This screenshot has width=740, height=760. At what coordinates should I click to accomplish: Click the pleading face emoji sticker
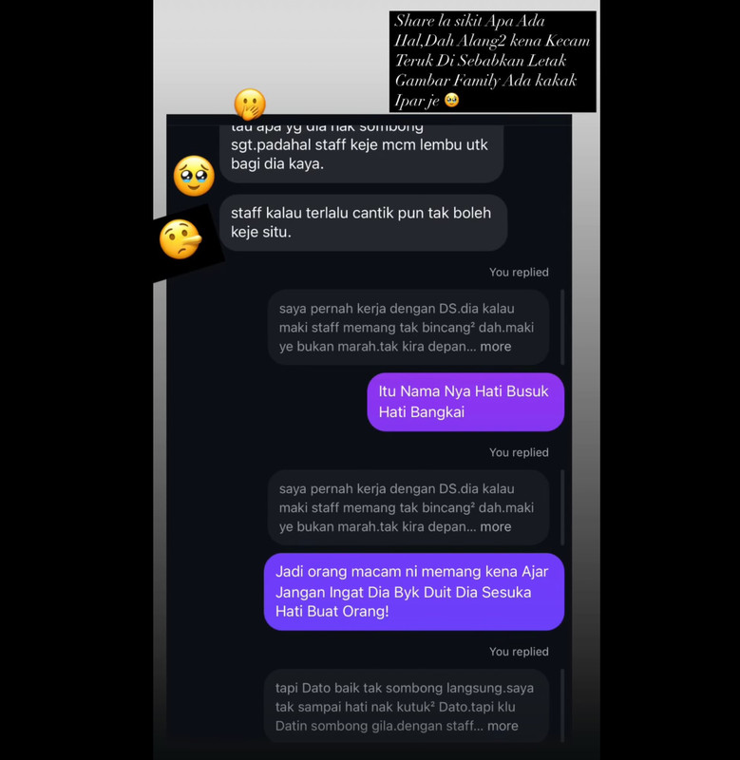coord(194,176)
